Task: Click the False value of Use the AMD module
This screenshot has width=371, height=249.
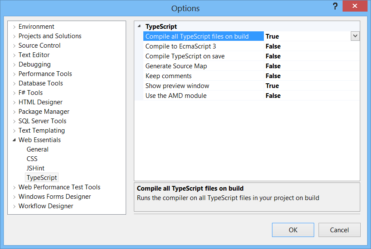Action: (273, 96)
